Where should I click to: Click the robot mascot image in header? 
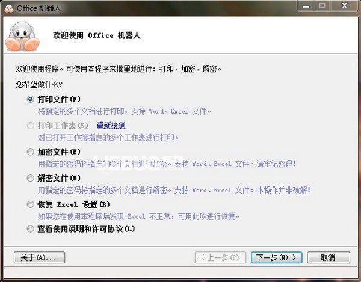(22, 36)
